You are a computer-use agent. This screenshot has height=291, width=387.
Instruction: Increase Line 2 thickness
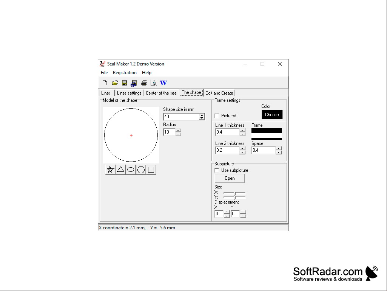coord(242,148)
